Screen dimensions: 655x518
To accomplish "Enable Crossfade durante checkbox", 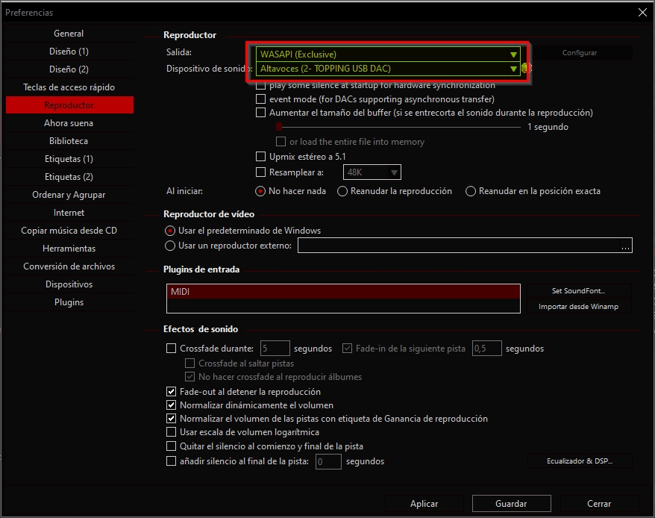I will pyautogui.click(x=172, y=349).
